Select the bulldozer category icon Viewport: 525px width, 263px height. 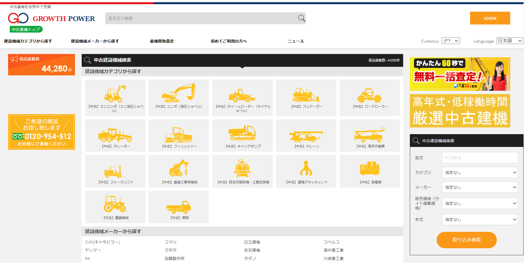[x=306, y=95]
